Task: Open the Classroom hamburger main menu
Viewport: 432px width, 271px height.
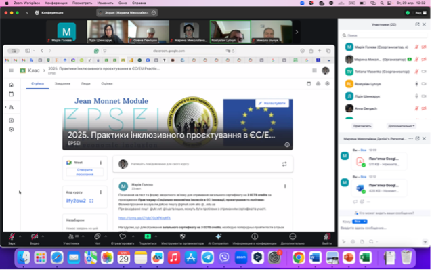Action: point(11,71)
